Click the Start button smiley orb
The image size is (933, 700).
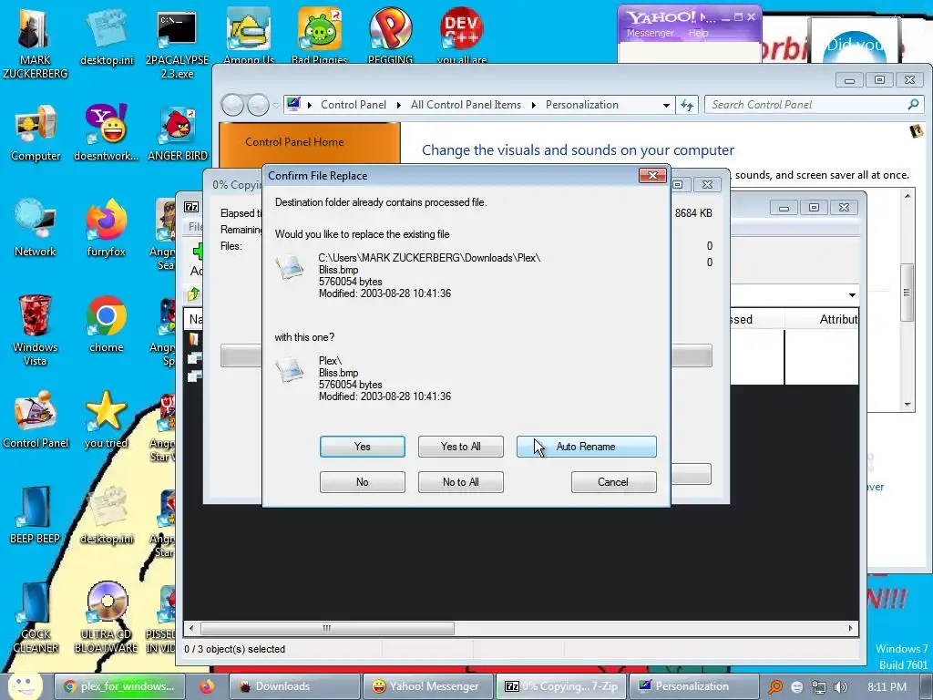[25, 685]
